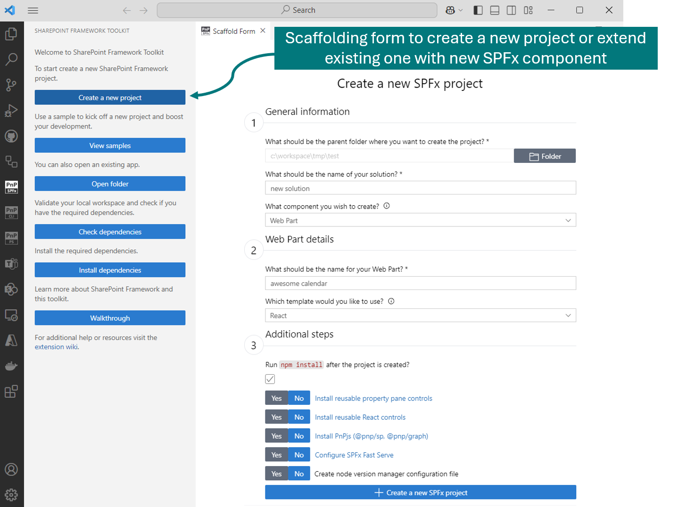Image resolution: width=678 pixels, height=507 pixels.
Task: Choose No for reusable property pane controls
Action: coord(299,398)
